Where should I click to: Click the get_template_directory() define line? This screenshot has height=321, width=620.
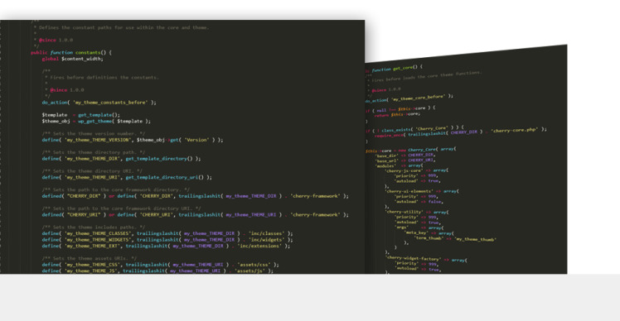coord(121,158)
